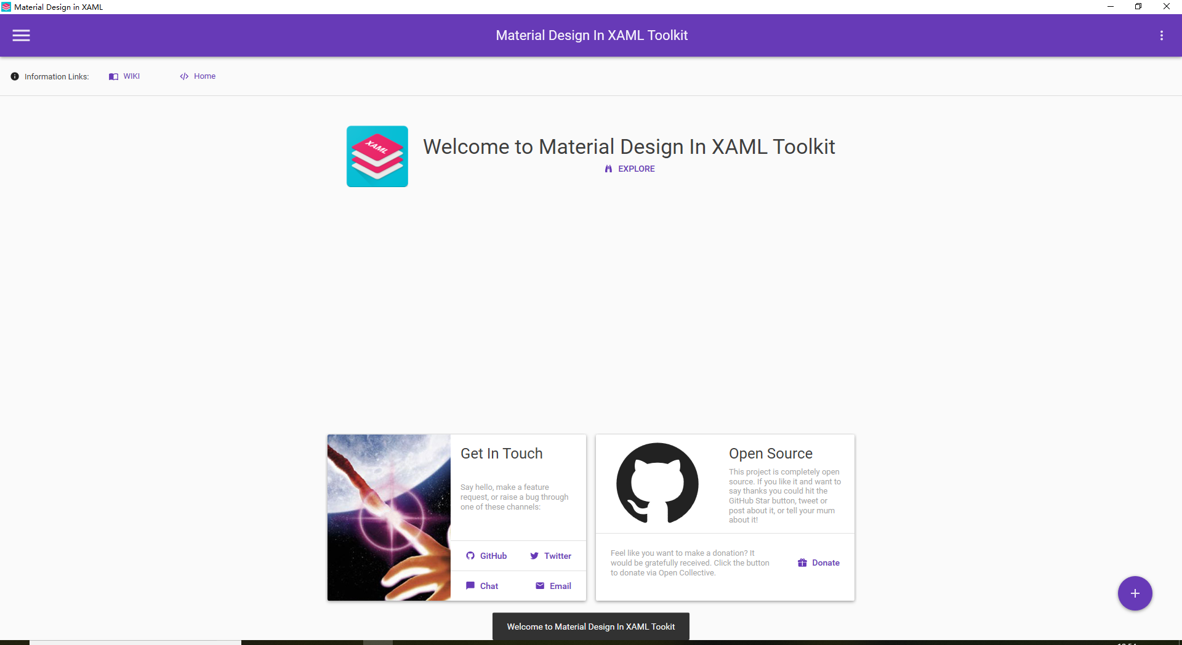Start a Chat via the Chat button
The height and width of the screenshot is (645, 1182).
click(482, 586)
